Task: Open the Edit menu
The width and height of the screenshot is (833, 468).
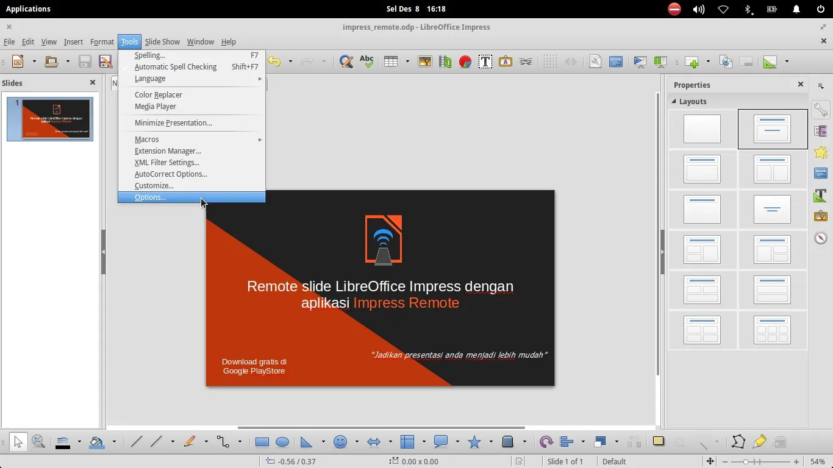Action: (x=28, y=41)
